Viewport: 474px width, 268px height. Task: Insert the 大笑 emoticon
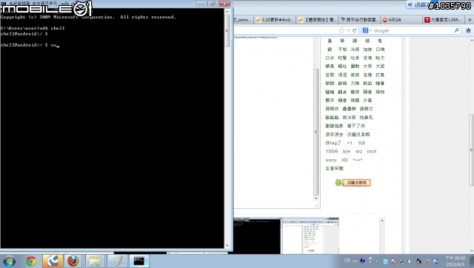coord(380,66)
